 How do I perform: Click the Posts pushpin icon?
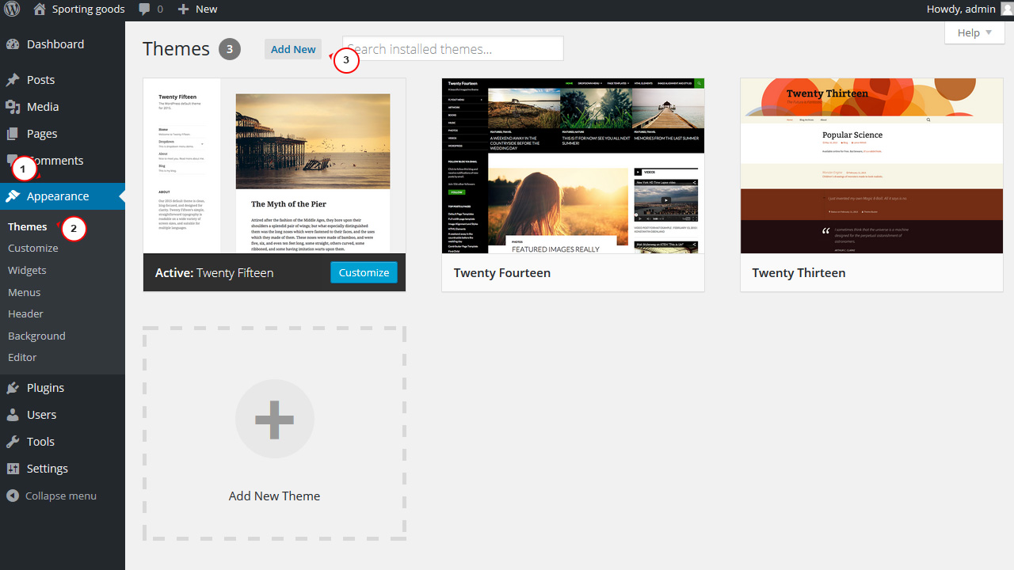click(13, 80)
